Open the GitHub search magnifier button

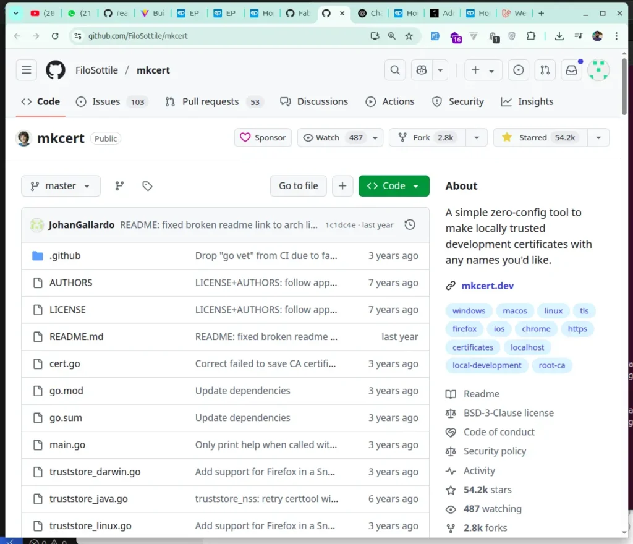(x=395, y=70)
